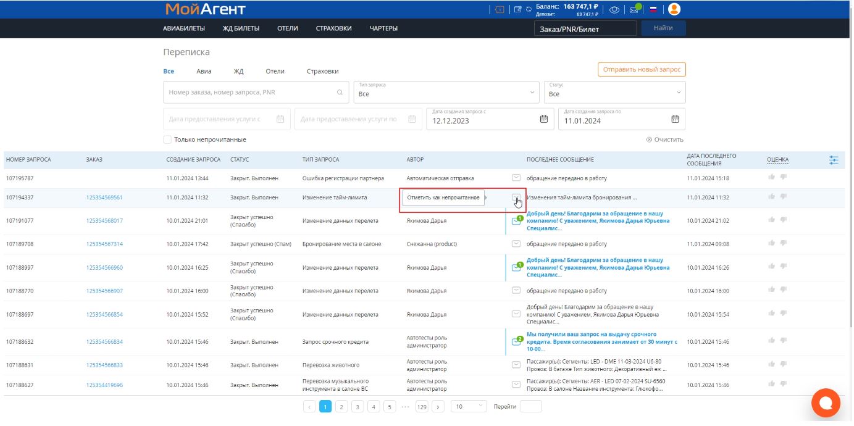
Task: Select Все correspondence tab
Action: (x=169, y=71)
